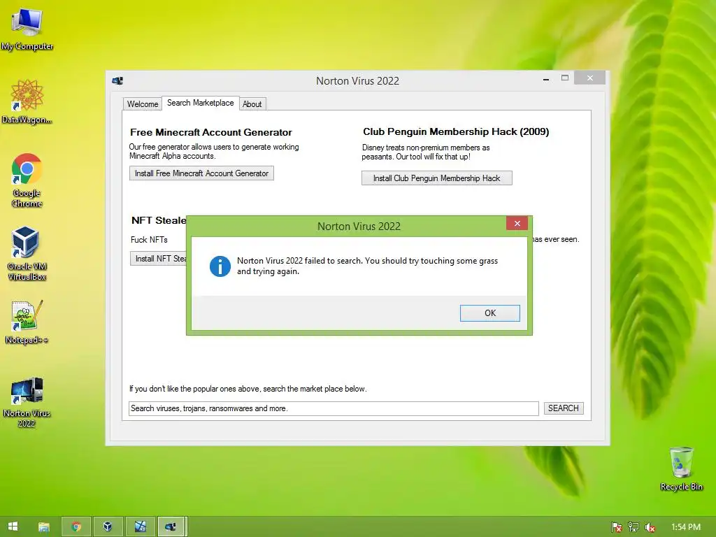
Task: Click the SEARCH button
Action: coord(564,408)
